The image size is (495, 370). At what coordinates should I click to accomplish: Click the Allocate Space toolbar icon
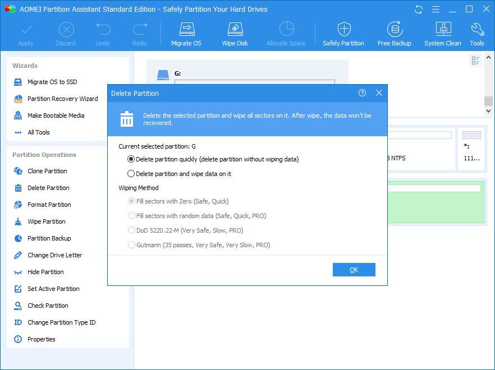coord(286,29)
